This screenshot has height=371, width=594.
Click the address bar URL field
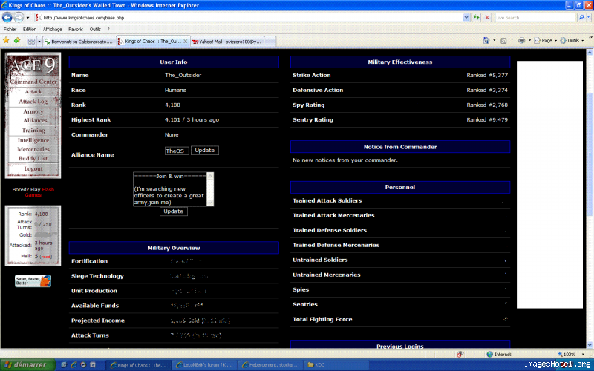click(249, 17)
